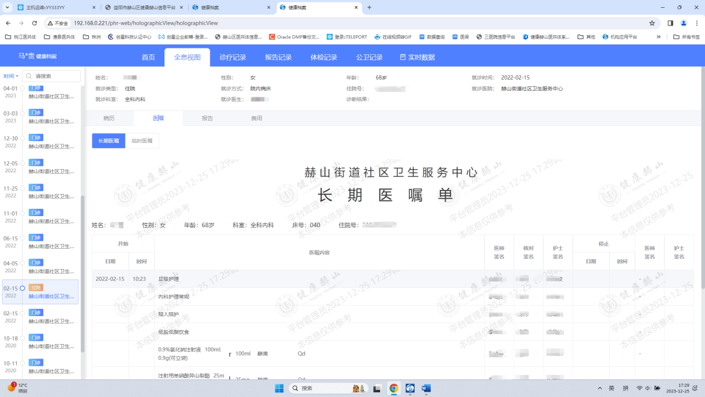The image size is (705, 397).
Task: Open the 三医院信息平台 bookmark
Action: pyautogui.click(x=495, y=37)
